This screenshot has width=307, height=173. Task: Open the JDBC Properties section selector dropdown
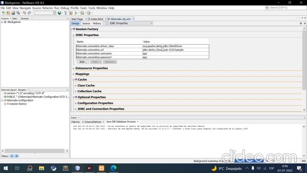(x=151, y=23)
